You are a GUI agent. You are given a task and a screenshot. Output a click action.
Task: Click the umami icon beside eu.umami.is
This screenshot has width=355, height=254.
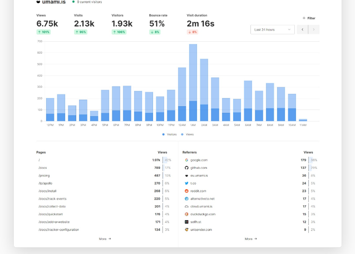(x=187, y=175)
